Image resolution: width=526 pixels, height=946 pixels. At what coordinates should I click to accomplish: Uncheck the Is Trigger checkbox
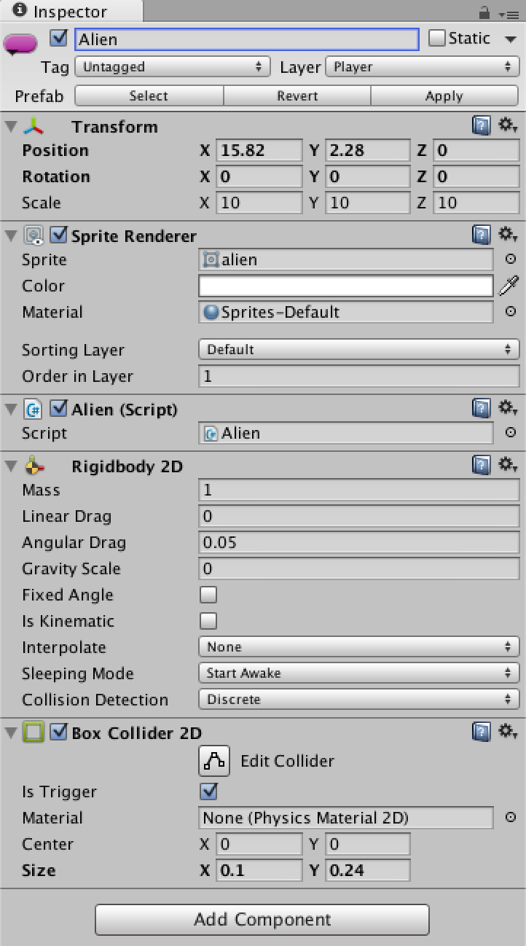[x=208, y=791]
